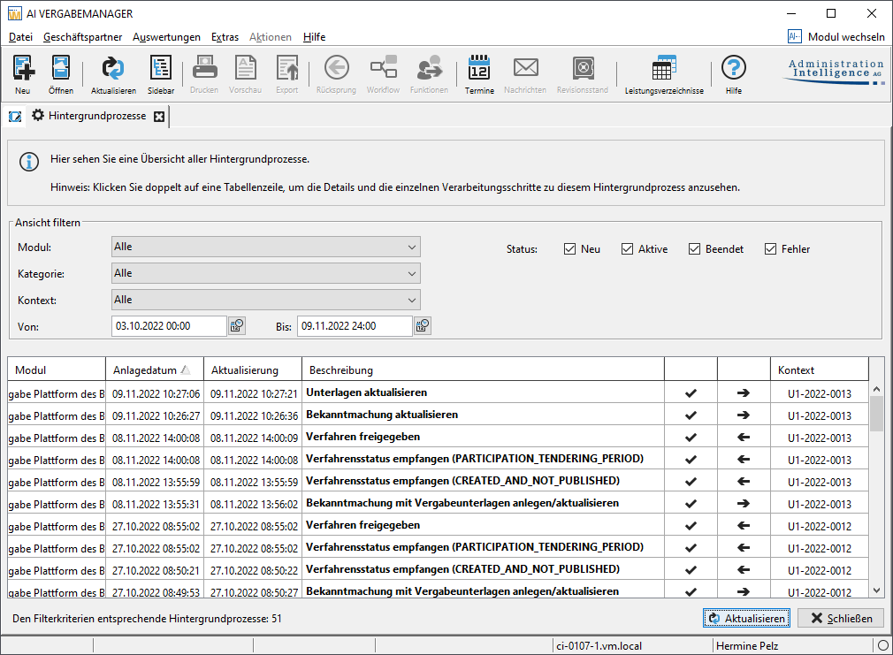The image size is (893, 655).
Task: Open the Kontext dropdown
Action: (x=266, y=300)
